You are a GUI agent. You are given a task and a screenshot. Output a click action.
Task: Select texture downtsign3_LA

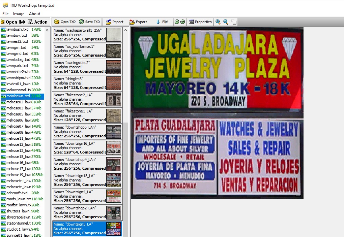click(87, 229)
